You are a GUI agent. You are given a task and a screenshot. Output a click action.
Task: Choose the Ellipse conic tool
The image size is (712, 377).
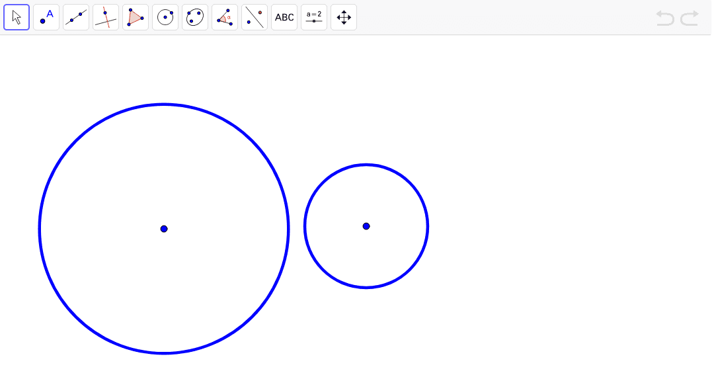(x=195, y=17)
